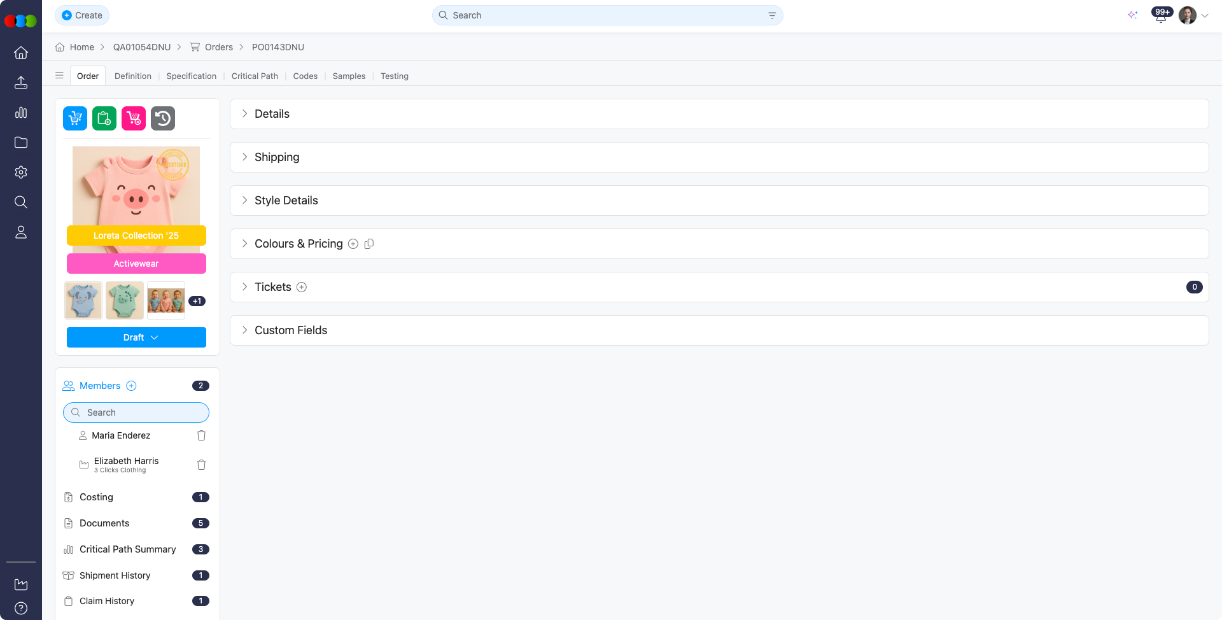Toggle the hamburger menu beside Order tab
Image resolution: width=1222 pixels, height=620 pixels.
click(x=59, y=76)
